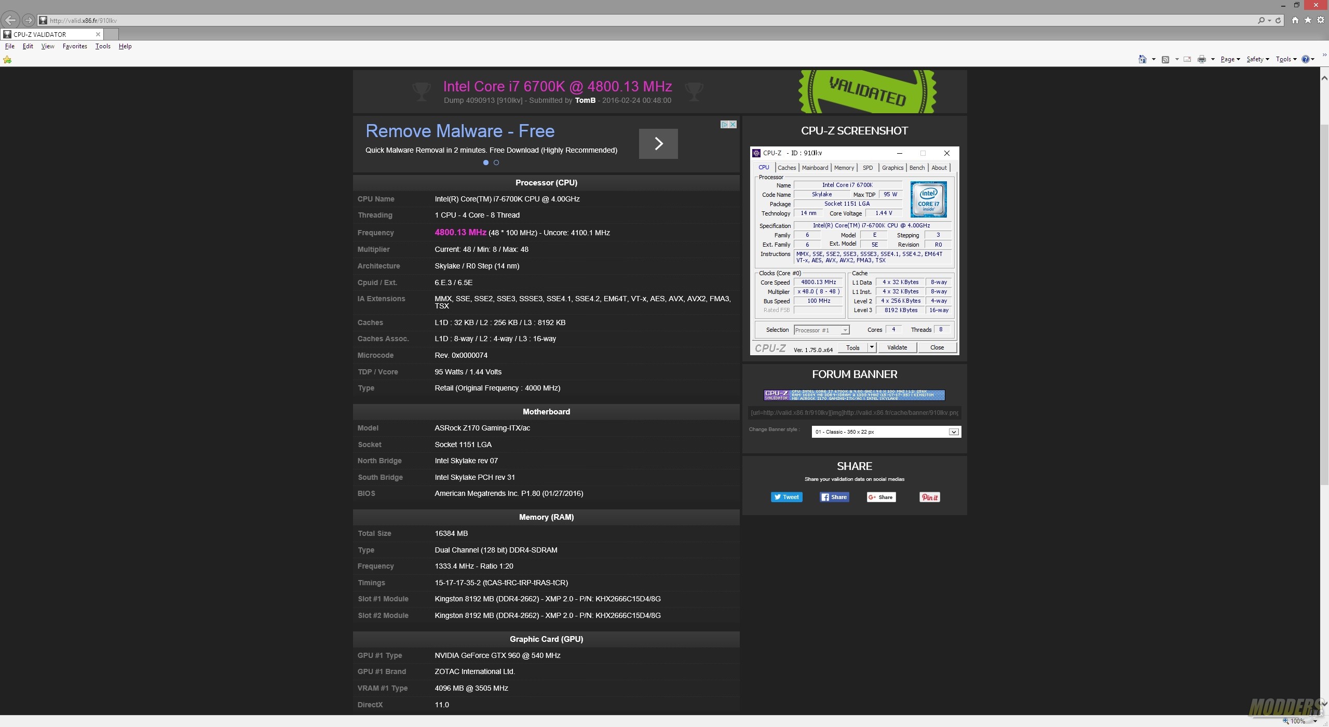Screen dimensions: 1329x727
Task: Click the command bar Home house icon
Action: (1142, 59)
